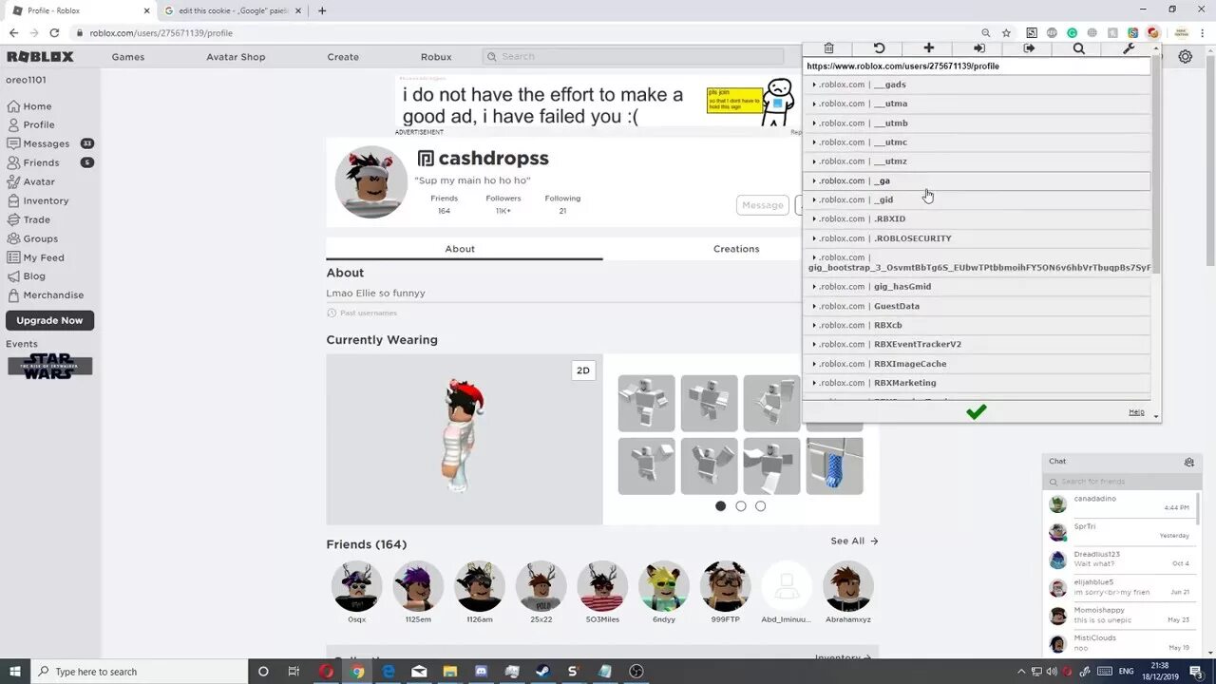
Task: Expand the RBXMarketing cookie row
Action: pyautogui.click(x=977, y=383)
